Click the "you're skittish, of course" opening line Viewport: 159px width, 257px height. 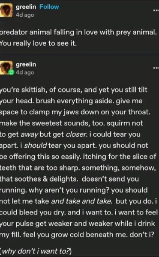point(40,90)
